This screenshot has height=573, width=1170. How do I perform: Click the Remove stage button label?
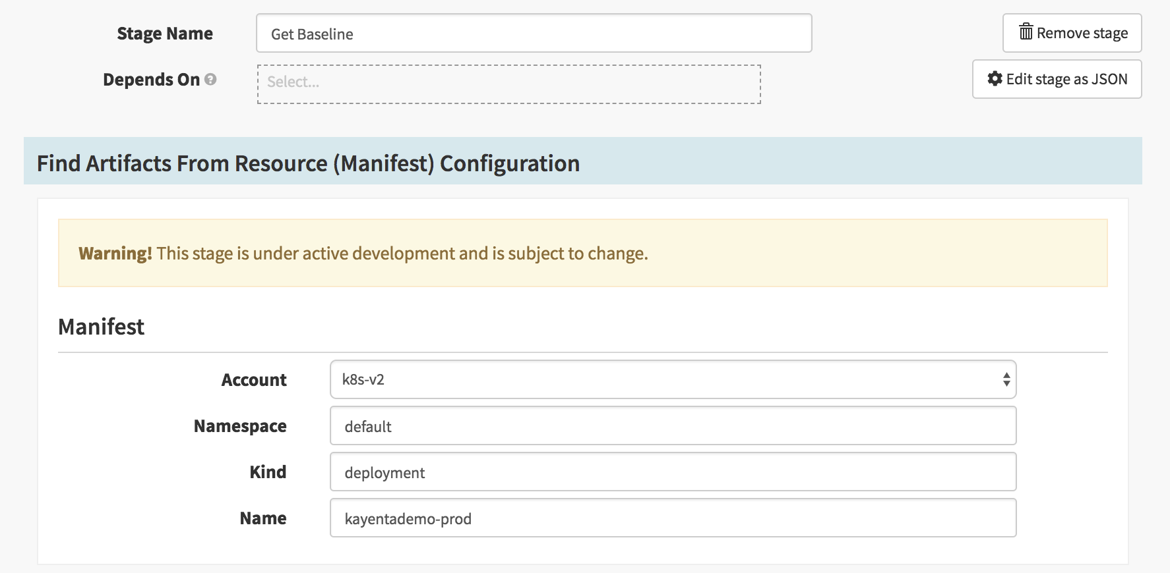pos(1082,33)
